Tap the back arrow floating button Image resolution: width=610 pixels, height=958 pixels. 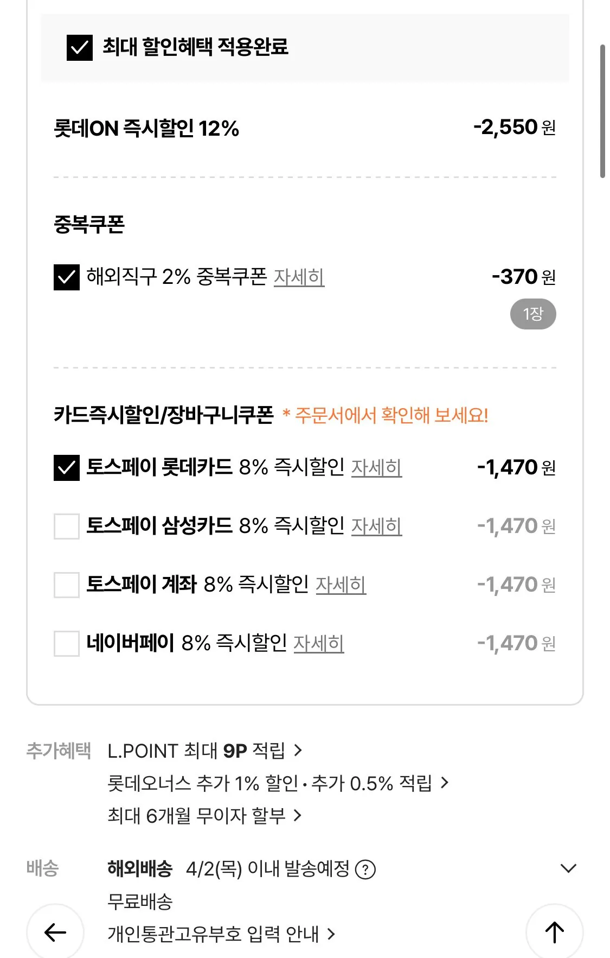[x=55, y=932]
